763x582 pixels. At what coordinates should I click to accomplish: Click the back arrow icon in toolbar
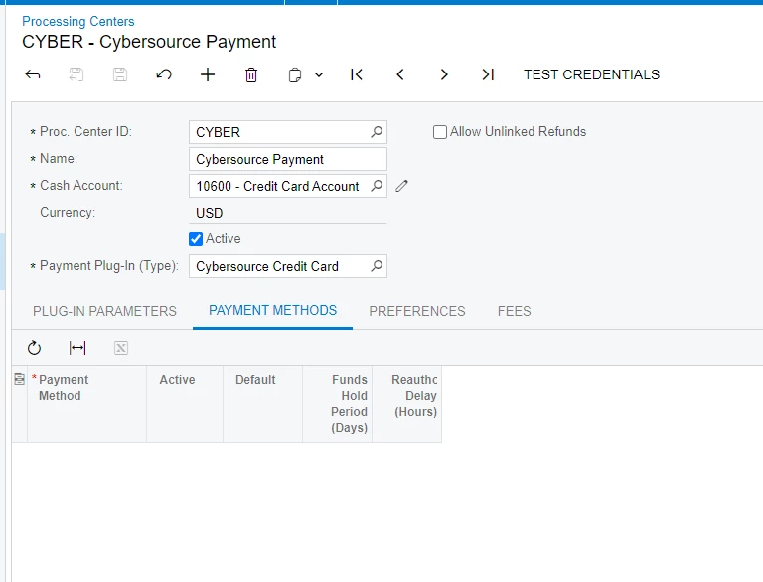[x=33, y=74]
